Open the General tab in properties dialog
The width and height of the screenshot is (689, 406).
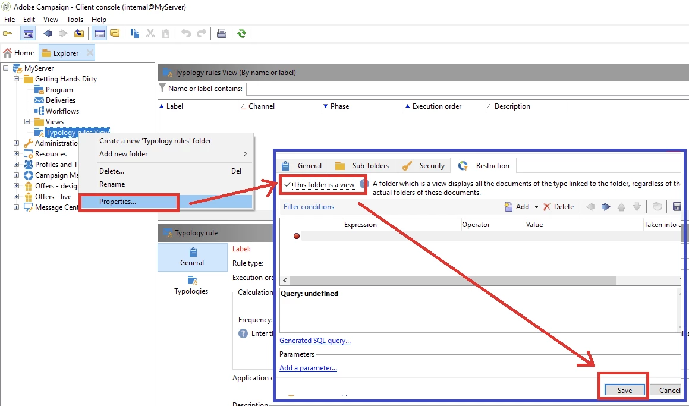(302, 166)
